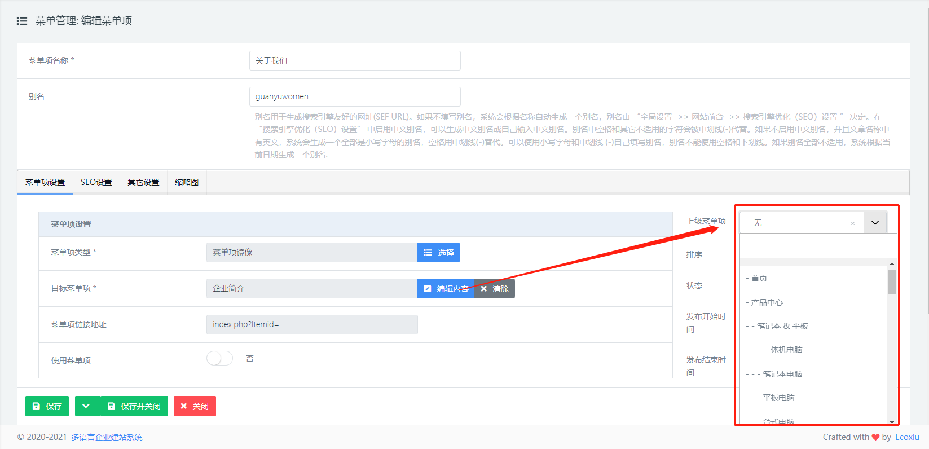Screen dimensions: 929x449
Task: Open the Ecoxiu link in footer
Action: [907, 437]
